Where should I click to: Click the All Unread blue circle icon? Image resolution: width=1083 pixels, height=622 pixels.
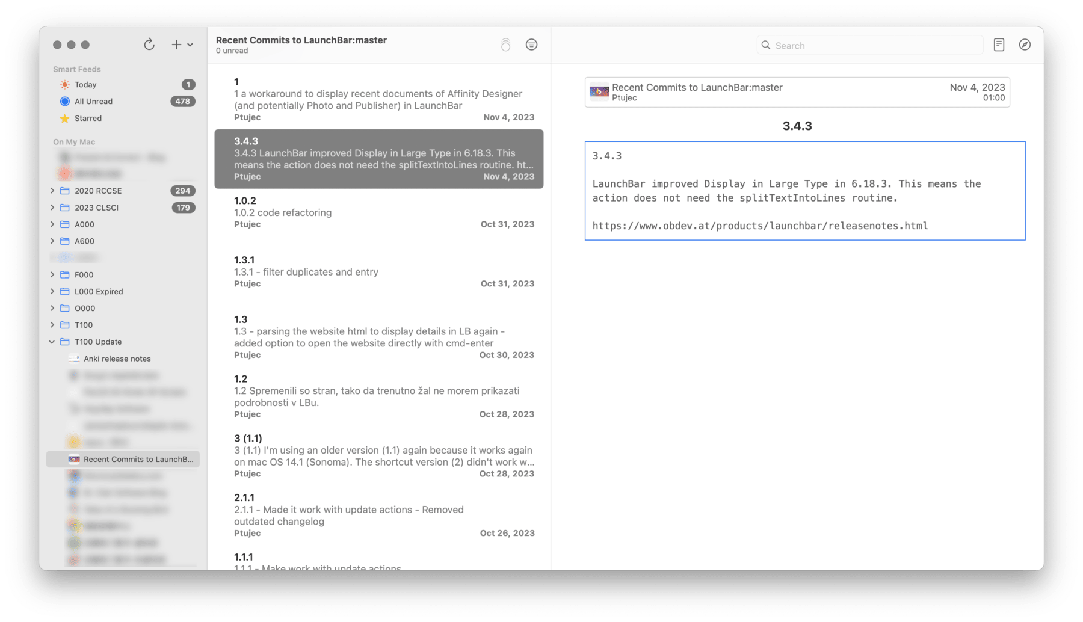[x=65, y=102]
